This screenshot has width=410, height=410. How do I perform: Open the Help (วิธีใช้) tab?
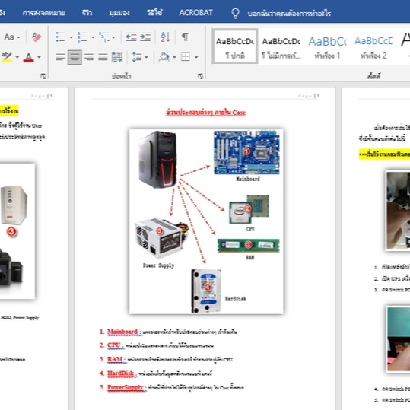tap(154, 13)
